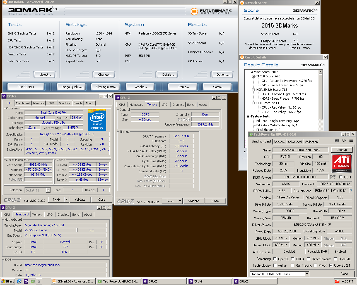
Task: Toggle the UEFI checkbox in GPU-Z
Action: point(341,177)
